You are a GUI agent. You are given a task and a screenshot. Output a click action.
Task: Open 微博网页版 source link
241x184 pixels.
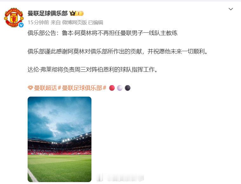[x=75, y=23]
